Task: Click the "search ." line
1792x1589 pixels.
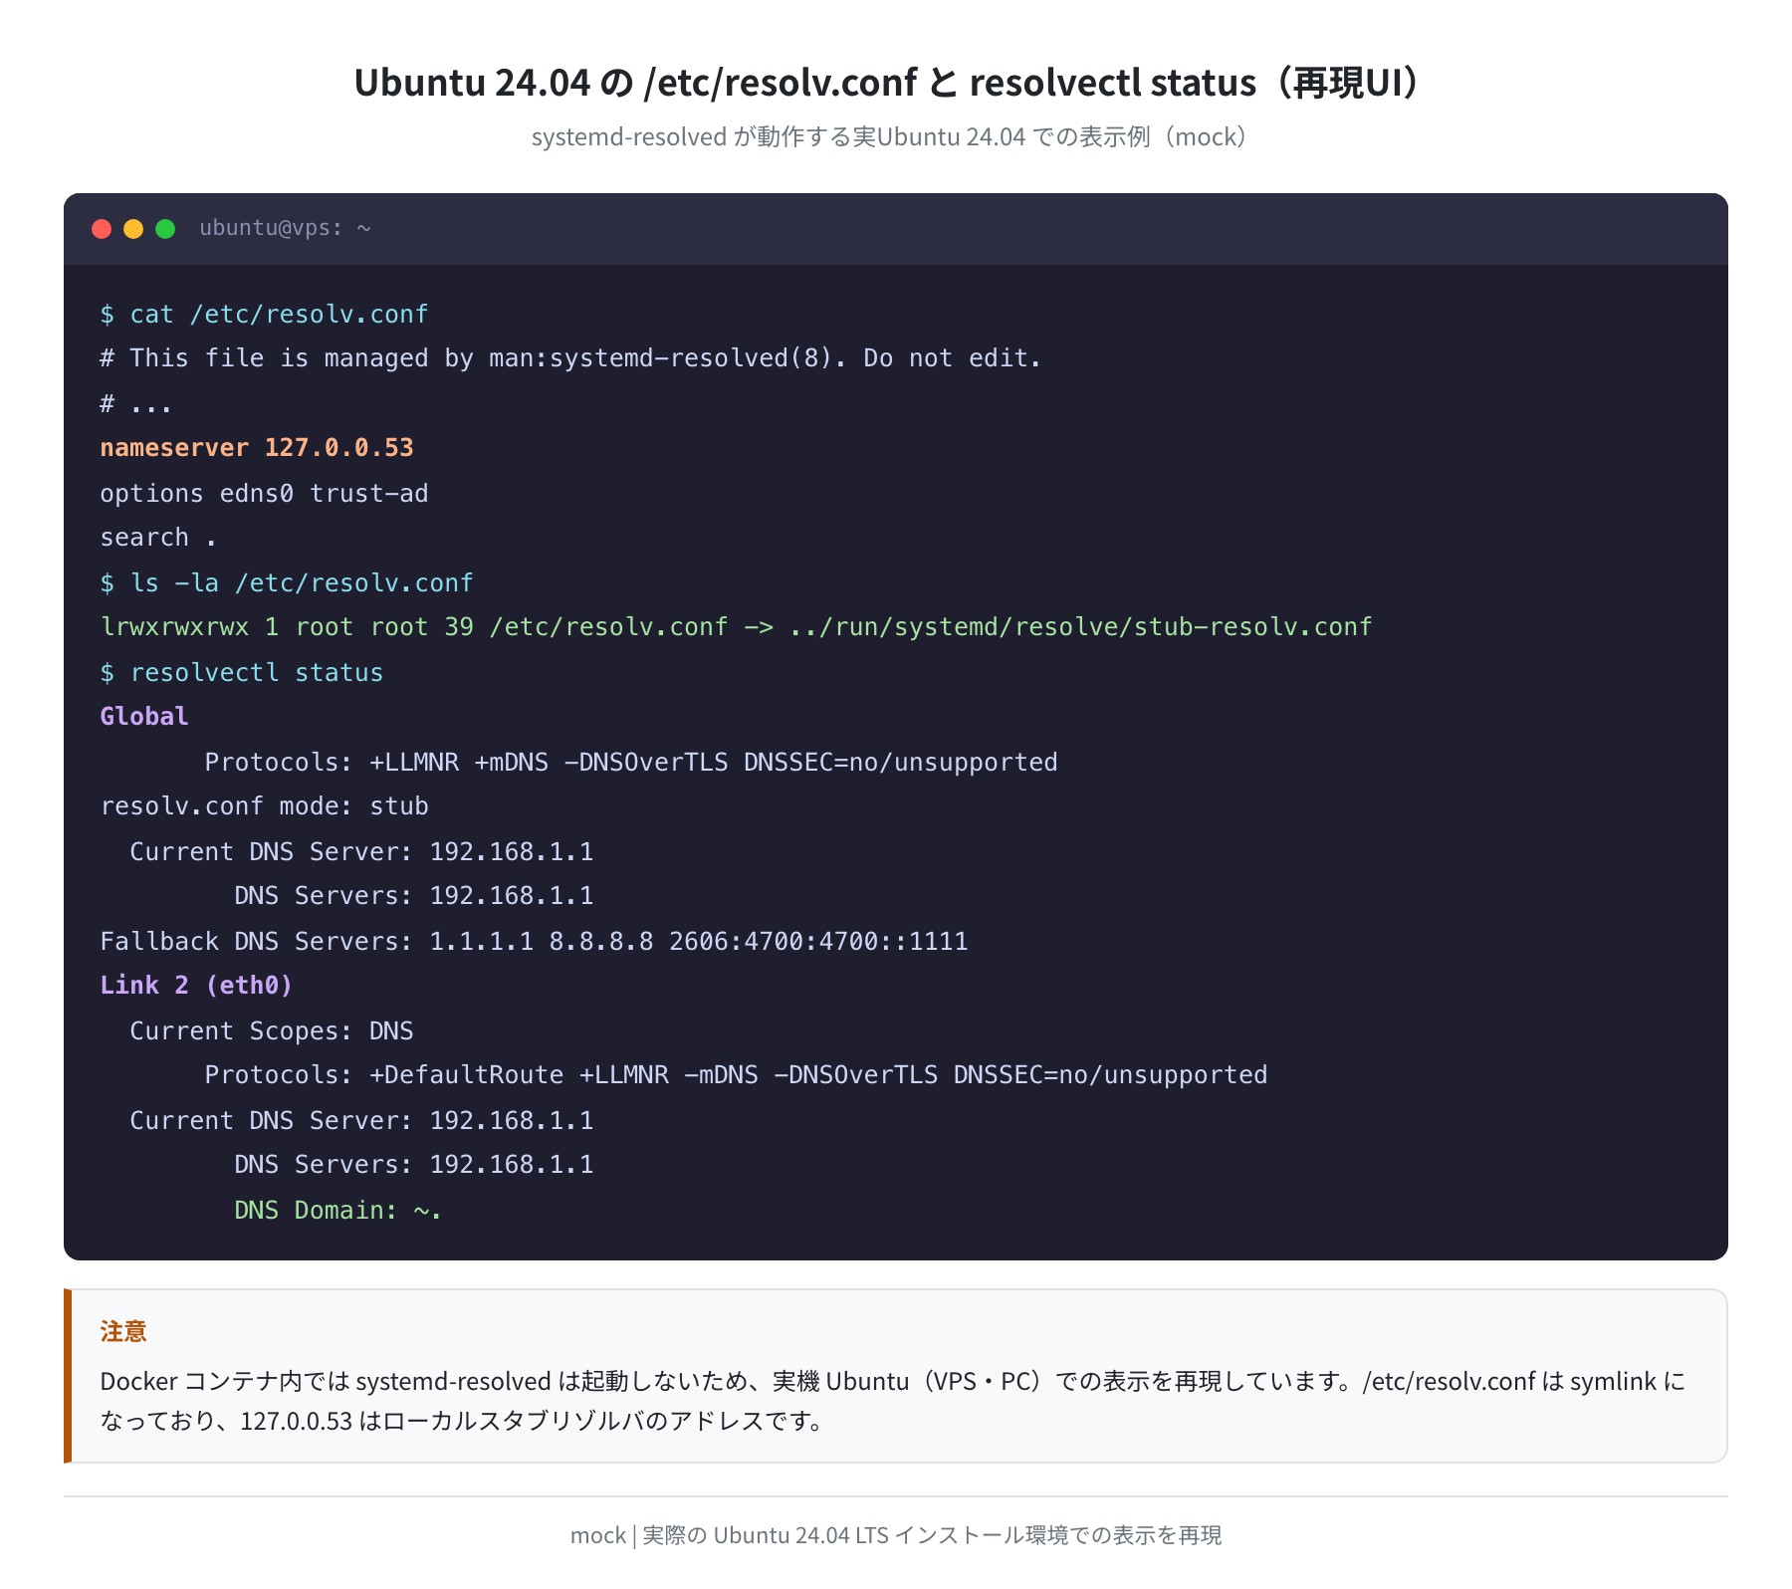Action: click(x=158, y=538)
